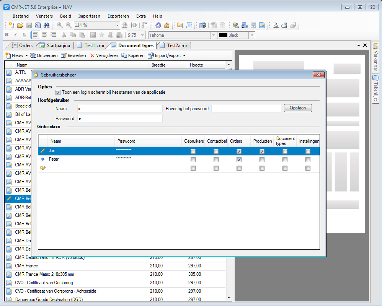The image size is (382, 306).
Task: Open the Black font color picker
Action: (251, 35)
